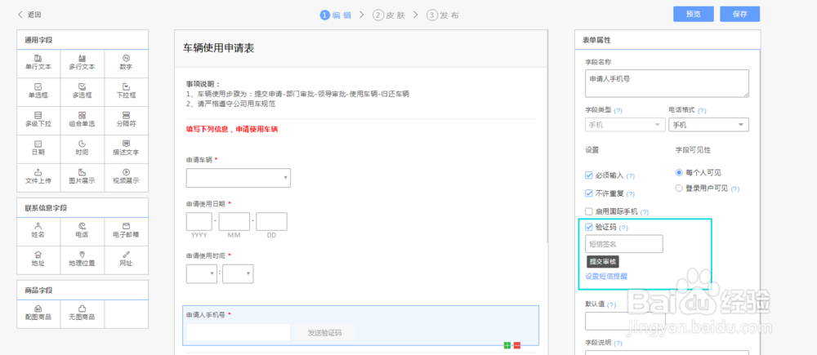
Task: Go to step 2 皮肤 tab
Action: 389,15
